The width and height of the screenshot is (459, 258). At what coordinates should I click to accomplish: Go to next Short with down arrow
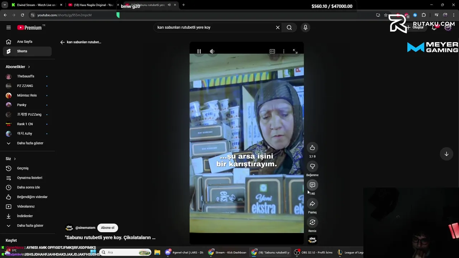pos(446,154)
